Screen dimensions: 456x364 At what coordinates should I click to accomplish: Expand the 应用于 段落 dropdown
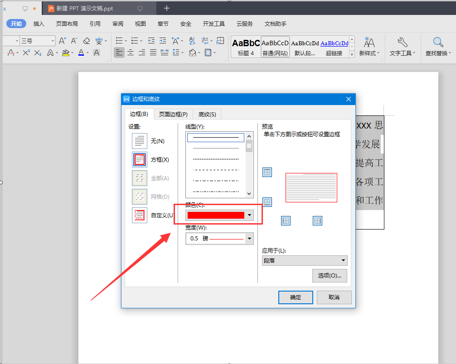(305, 261)
